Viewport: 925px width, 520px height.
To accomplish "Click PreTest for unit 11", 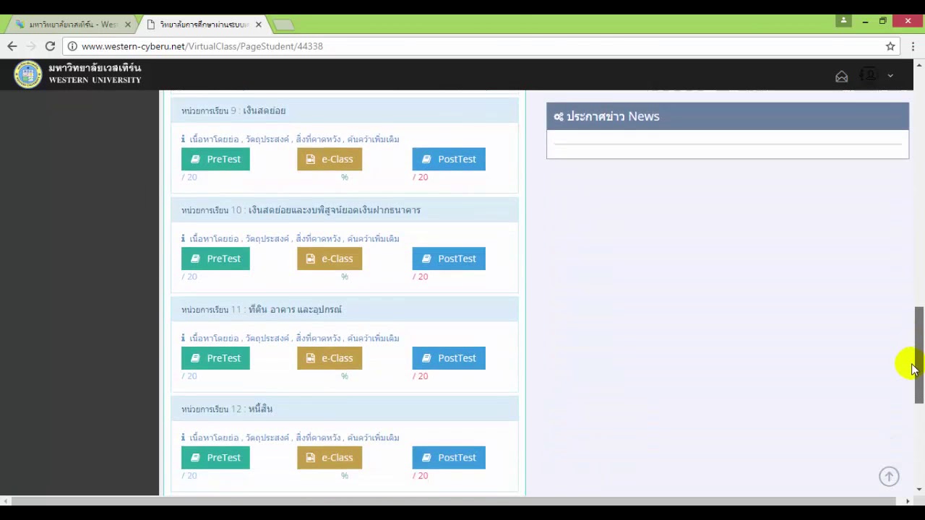I will point(215,358).
